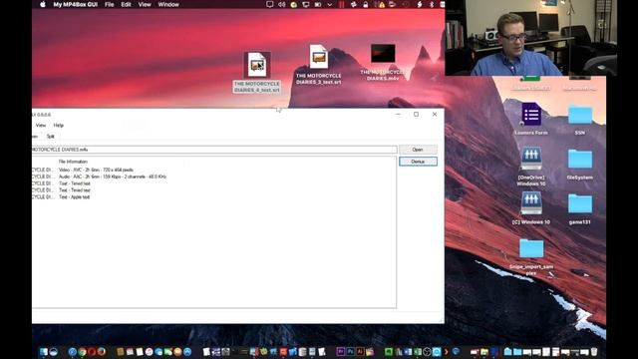Open the Trash in the dock
The height and width of the screenshot is (359, 638).
click(594, 352)
